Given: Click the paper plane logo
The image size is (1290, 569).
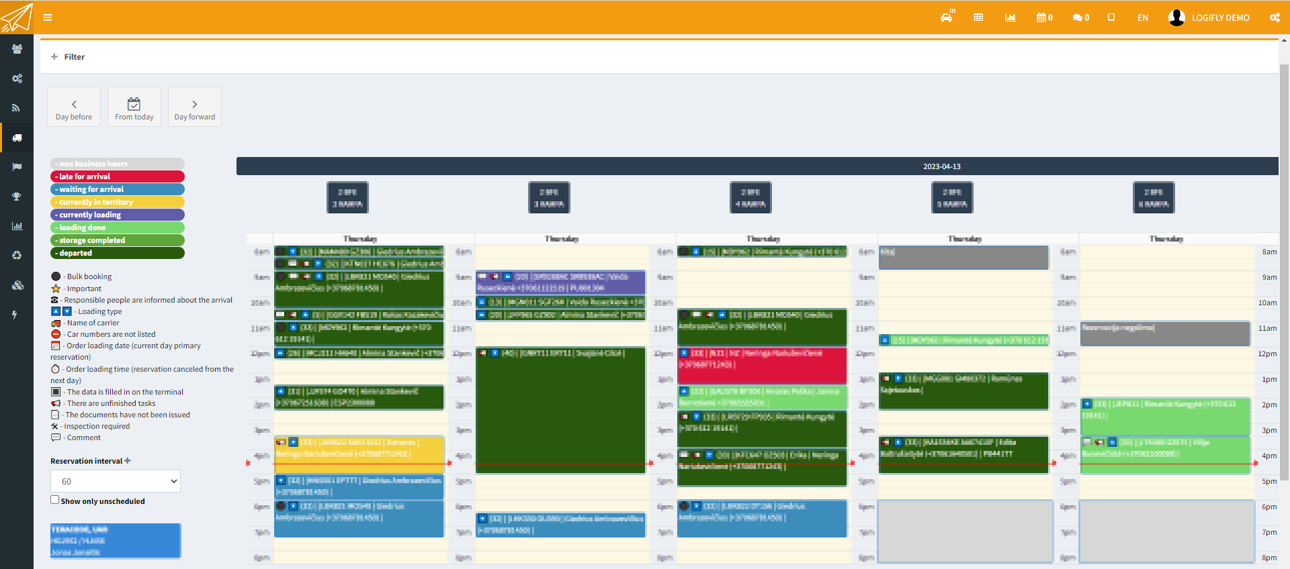Looking at the screenshot, I should pyautogui.click(x=17, y=17).
